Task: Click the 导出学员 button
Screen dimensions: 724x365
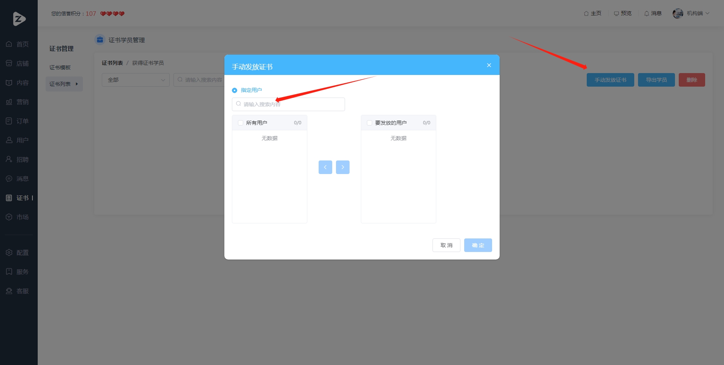Action: pos(657,80)
